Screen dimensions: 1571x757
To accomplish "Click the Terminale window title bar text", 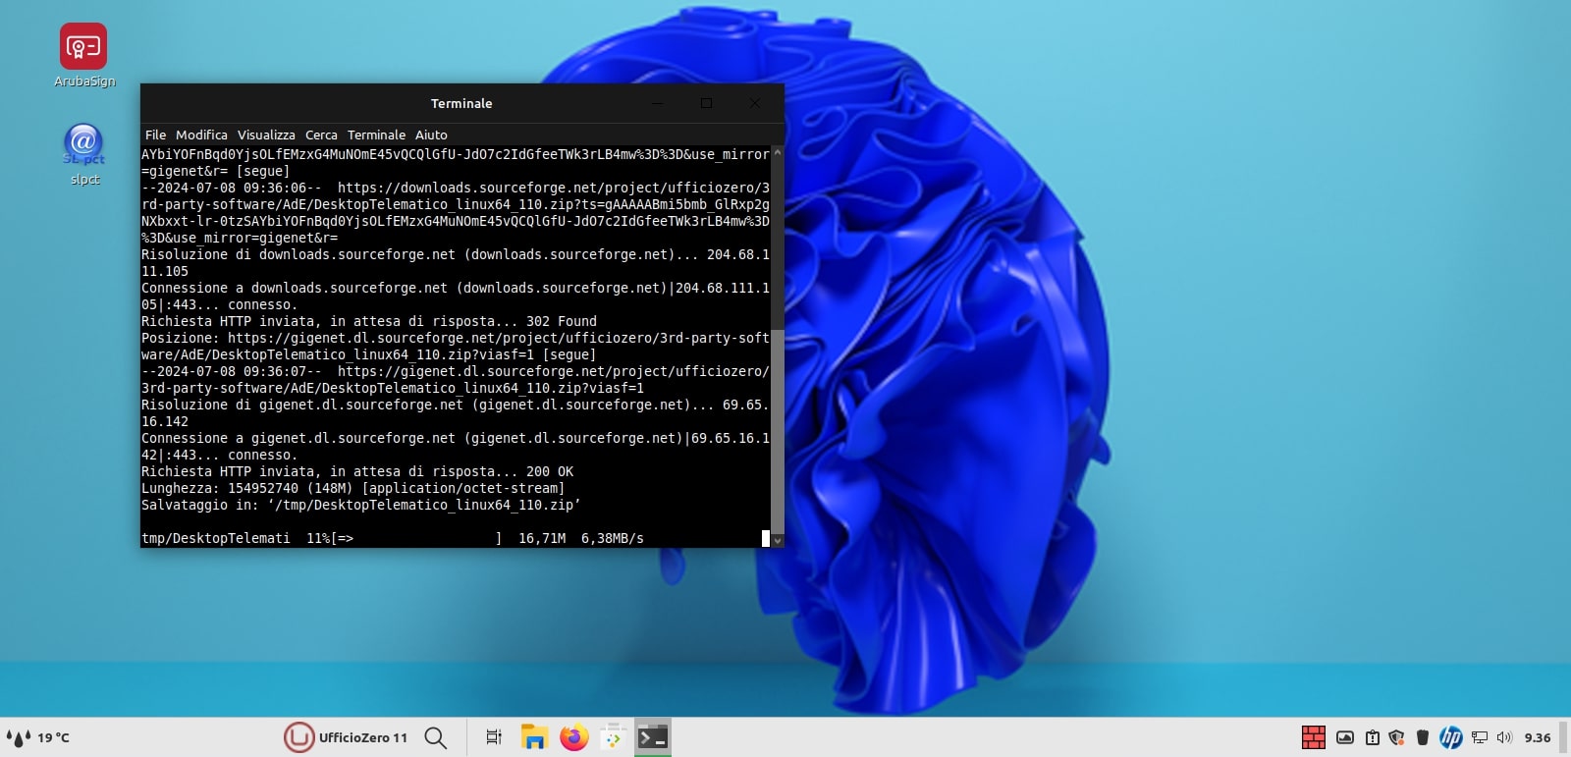I will [x=461, y=103].
